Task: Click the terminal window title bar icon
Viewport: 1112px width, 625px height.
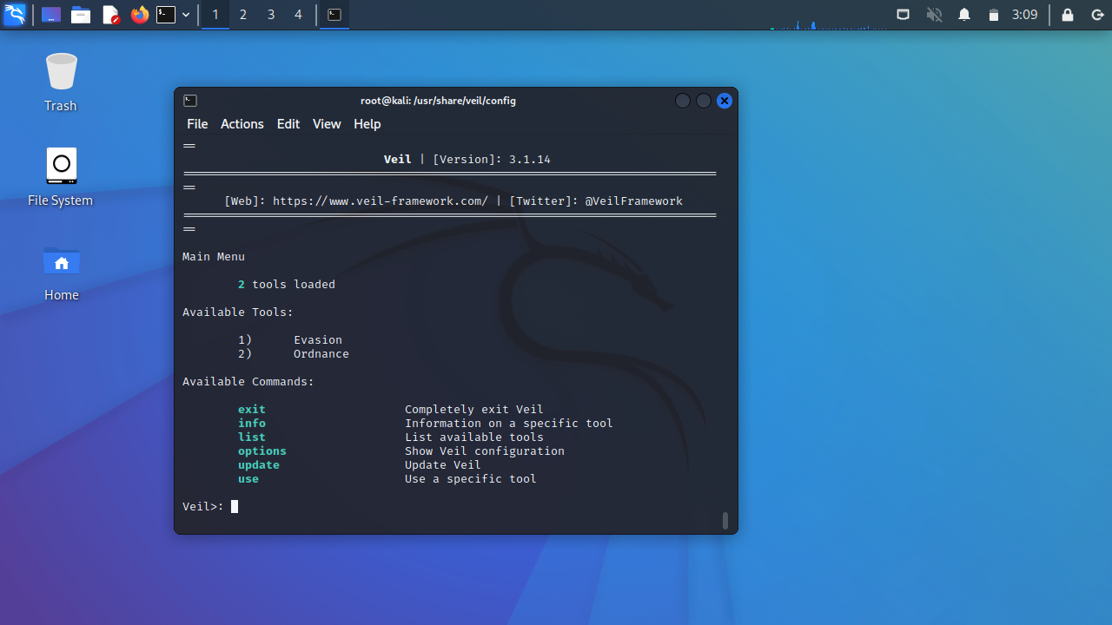Action: (x=190, y=101)
